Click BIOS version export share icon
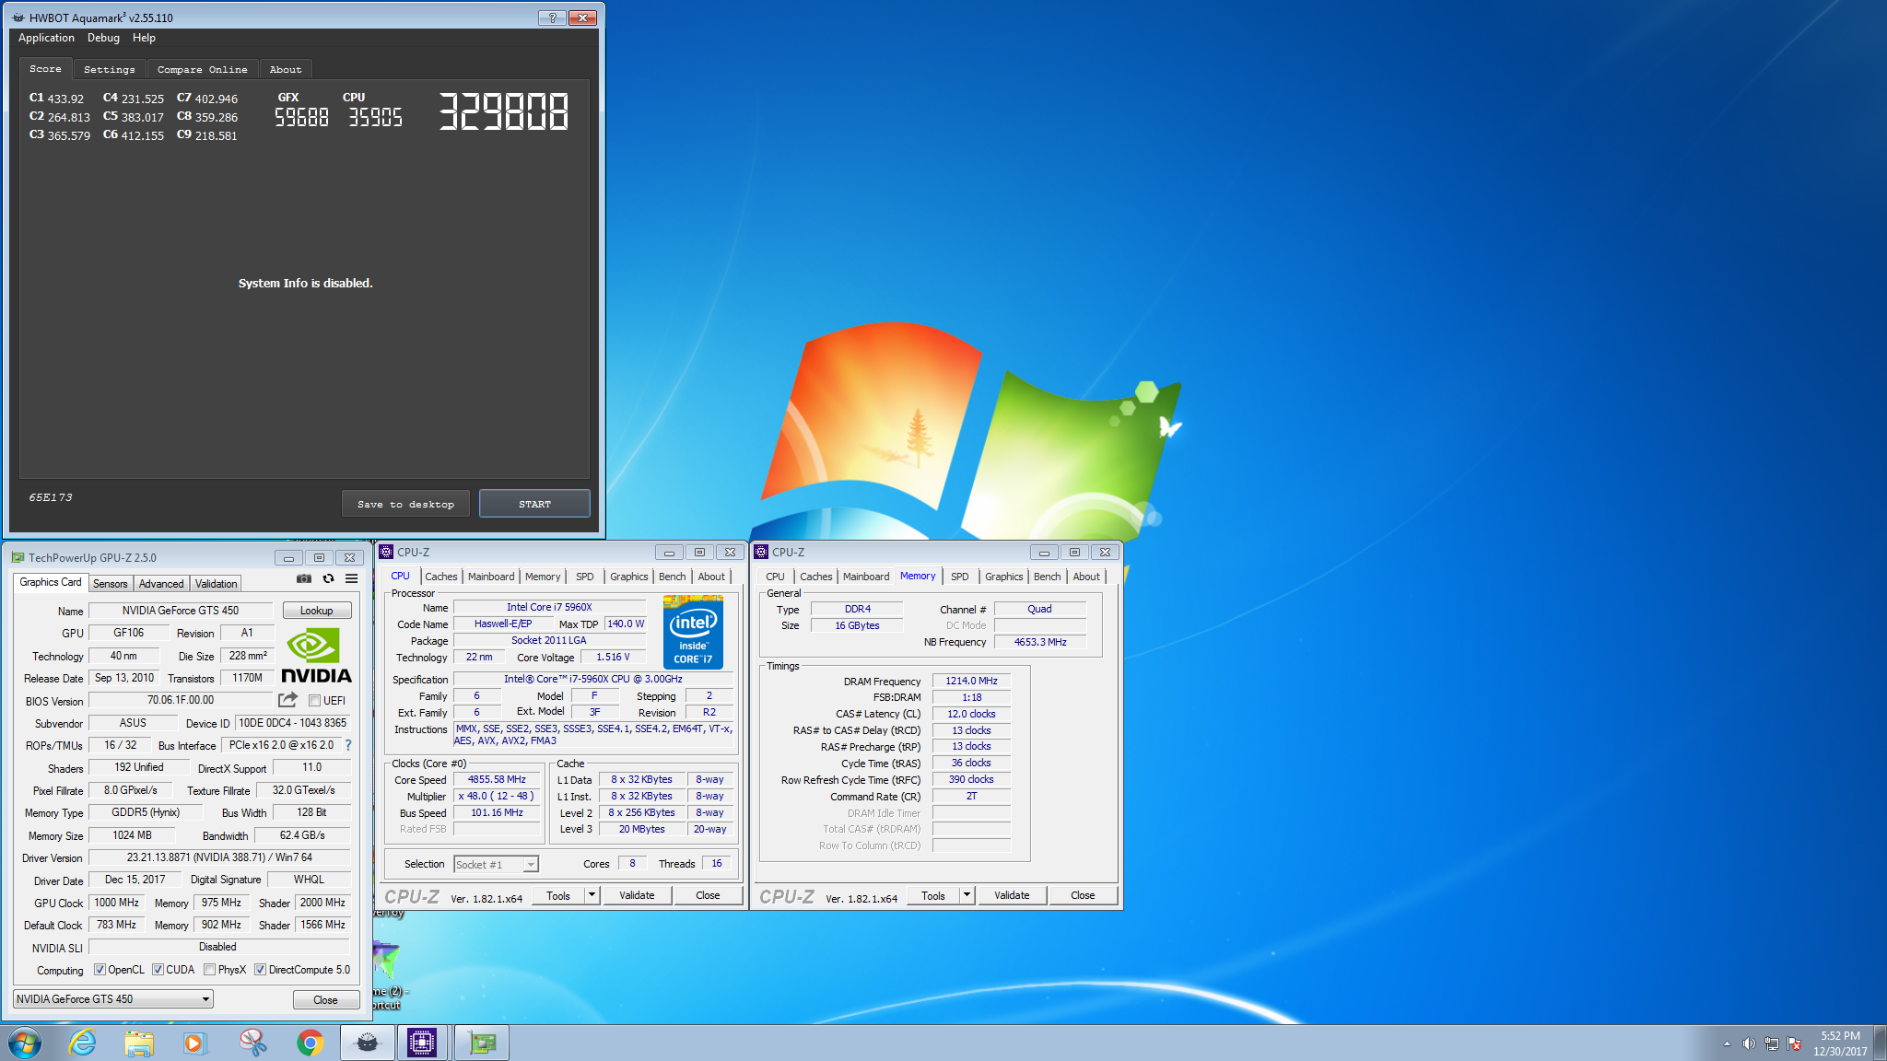Screen dimensions: 1887x1061 287,700
